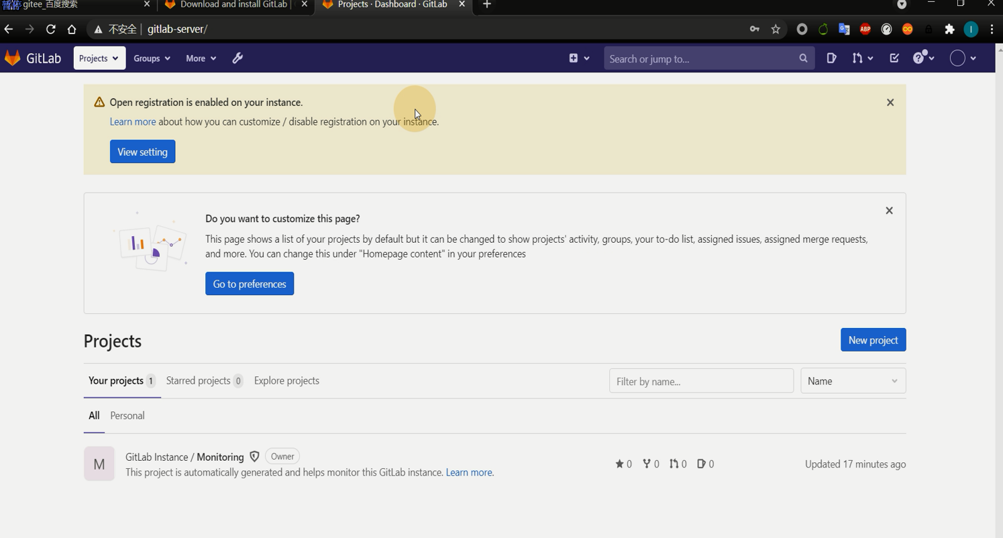Screen dimensions: 1003x538
Task: Bookmark this page with the star icon
Action: click(776, 29)
